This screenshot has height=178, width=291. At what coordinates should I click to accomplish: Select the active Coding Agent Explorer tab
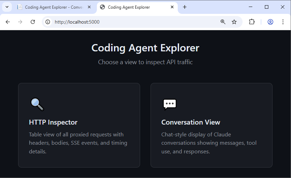tap(134, 7)
